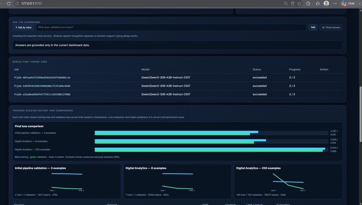Click the Qwen model cell in ftjob-1dbf0341 row
This screenshot has height=205, width=362.
click(166, 86)
